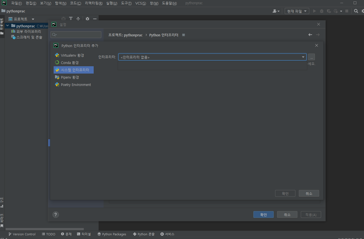The height and width of the screenshot is (239, 364).
Task: Click the 프로젝트: pythonprac breadcrumb
Action: pos(125,35)
